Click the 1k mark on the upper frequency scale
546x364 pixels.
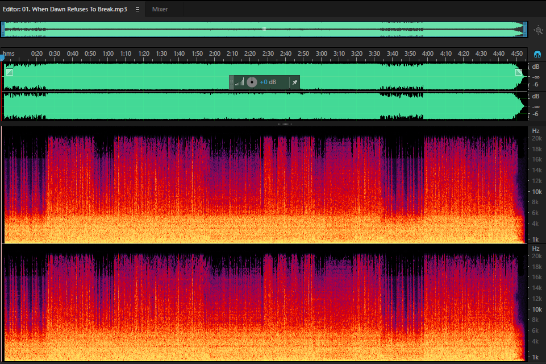click(x=536, y=239)
